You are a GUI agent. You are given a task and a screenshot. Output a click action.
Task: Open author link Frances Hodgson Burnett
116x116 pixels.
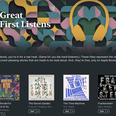[41, 107]
